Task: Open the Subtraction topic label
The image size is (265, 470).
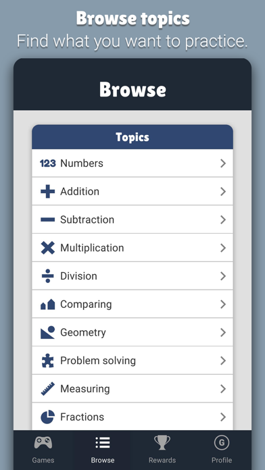Action: point(87,219)
